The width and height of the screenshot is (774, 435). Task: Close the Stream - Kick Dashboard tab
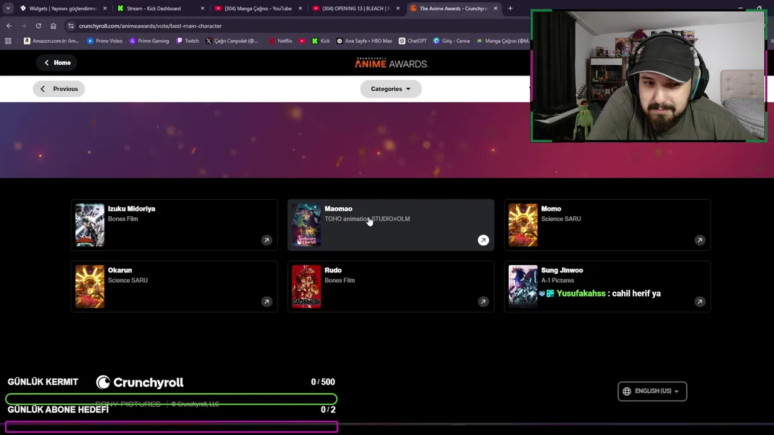pos(203,8)
